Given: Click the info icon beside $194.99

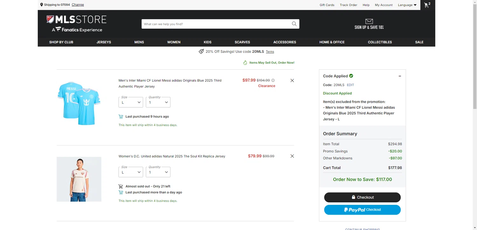Looking at the screenshot, I should [x=273, y=80].
